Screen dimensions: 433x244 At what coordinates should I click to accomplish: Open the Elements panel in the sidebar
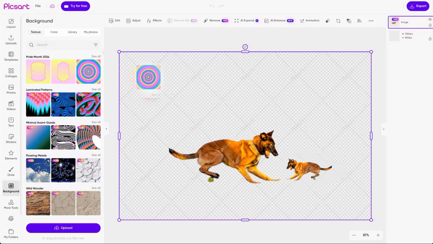11,155
